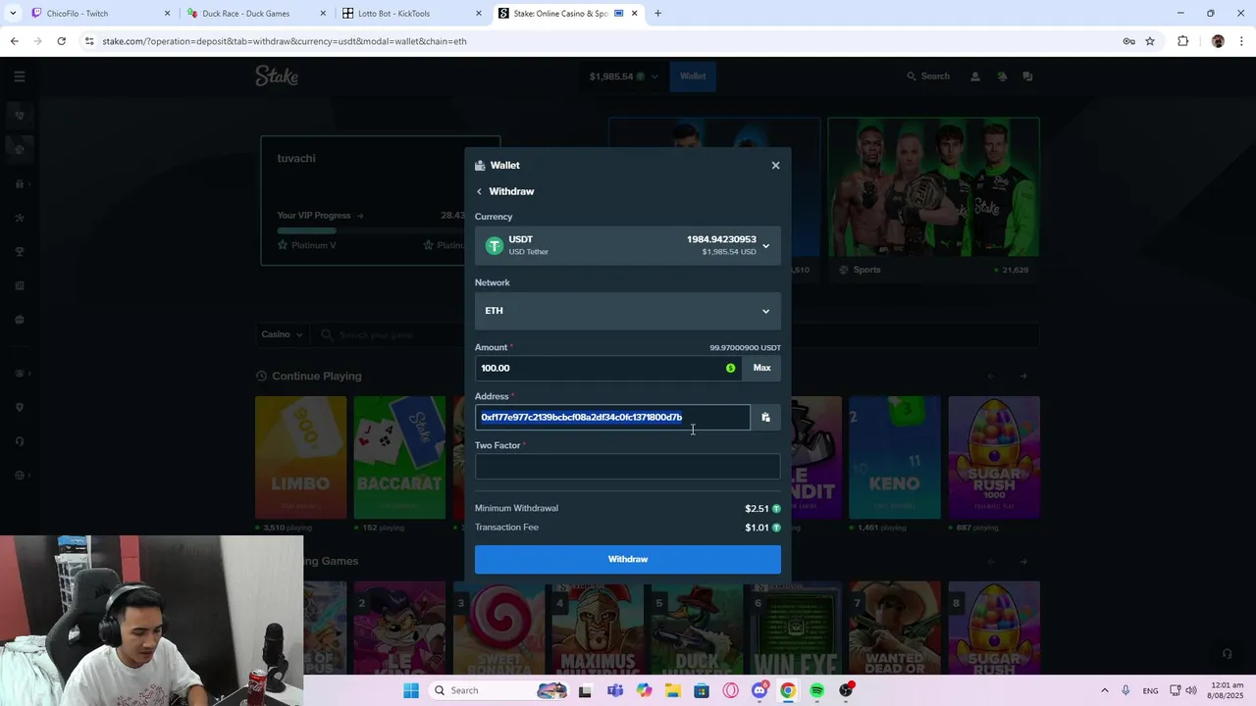
Task: Close the Wallet modal with the X
Action: [775, 165]
